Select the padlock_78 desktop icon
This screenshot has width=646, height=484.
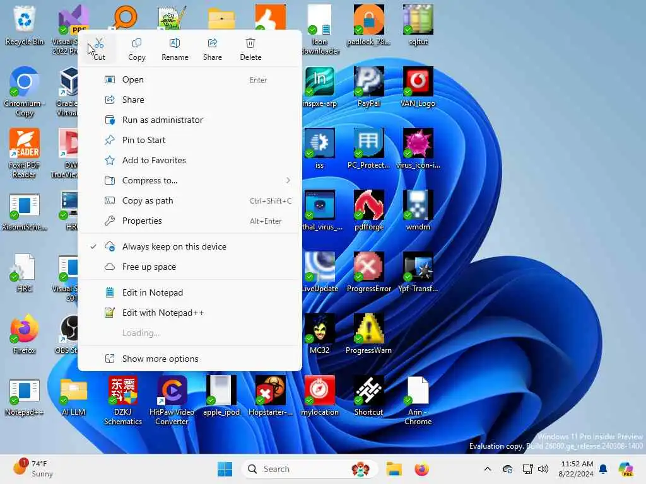click(x=368, y=25)
